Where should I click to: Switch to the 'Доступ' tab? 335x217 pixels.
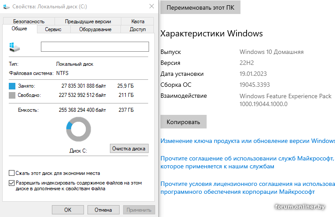click(137, 29)
